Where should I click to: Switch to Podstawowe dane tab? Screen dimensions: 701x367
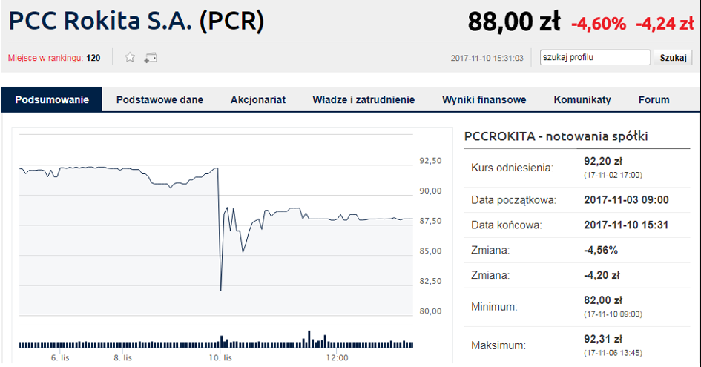[159, 99]
